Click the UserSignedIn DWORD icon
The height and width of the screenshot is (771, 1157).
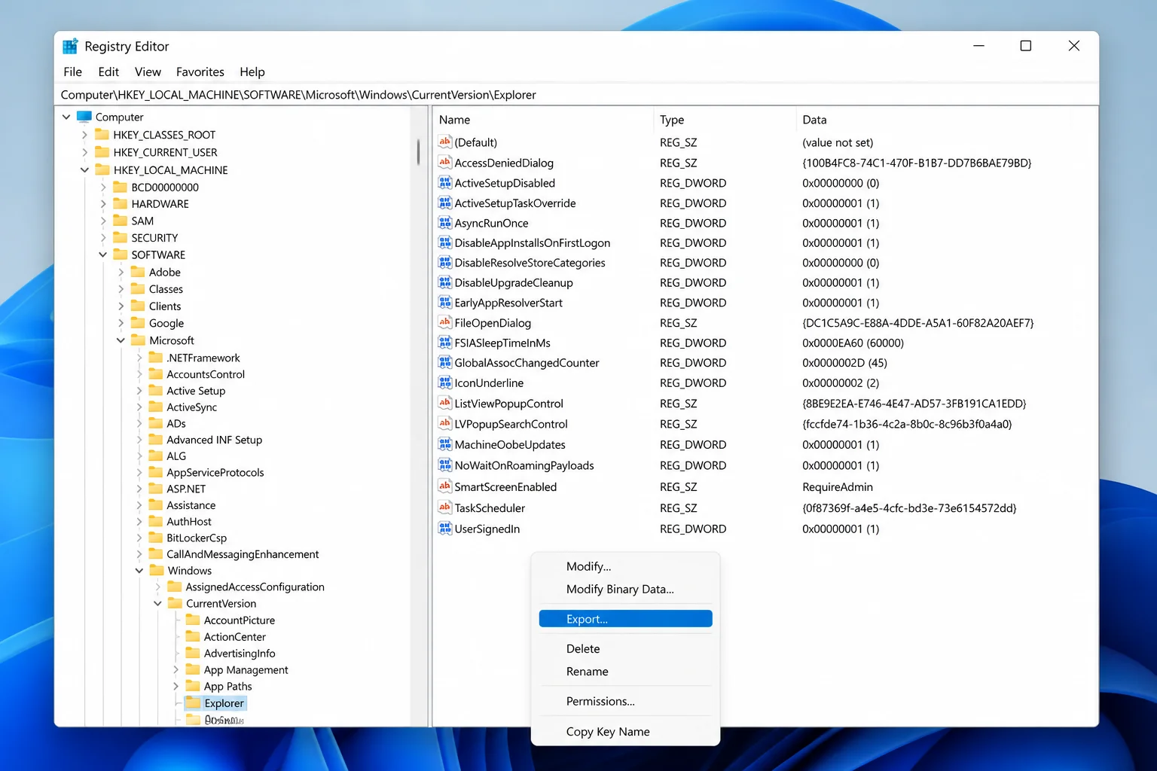coord(444,529)
